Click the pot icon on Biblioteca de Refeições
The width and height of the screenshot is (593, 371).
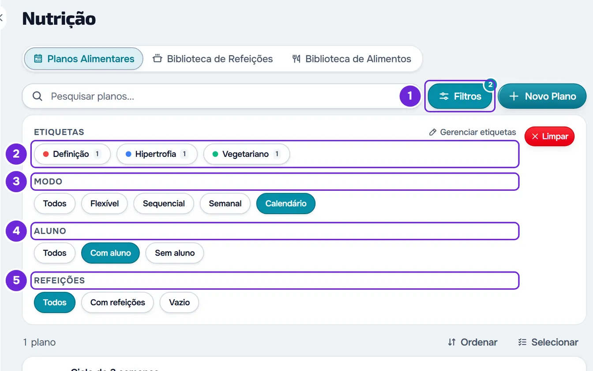tap(158, 59)
